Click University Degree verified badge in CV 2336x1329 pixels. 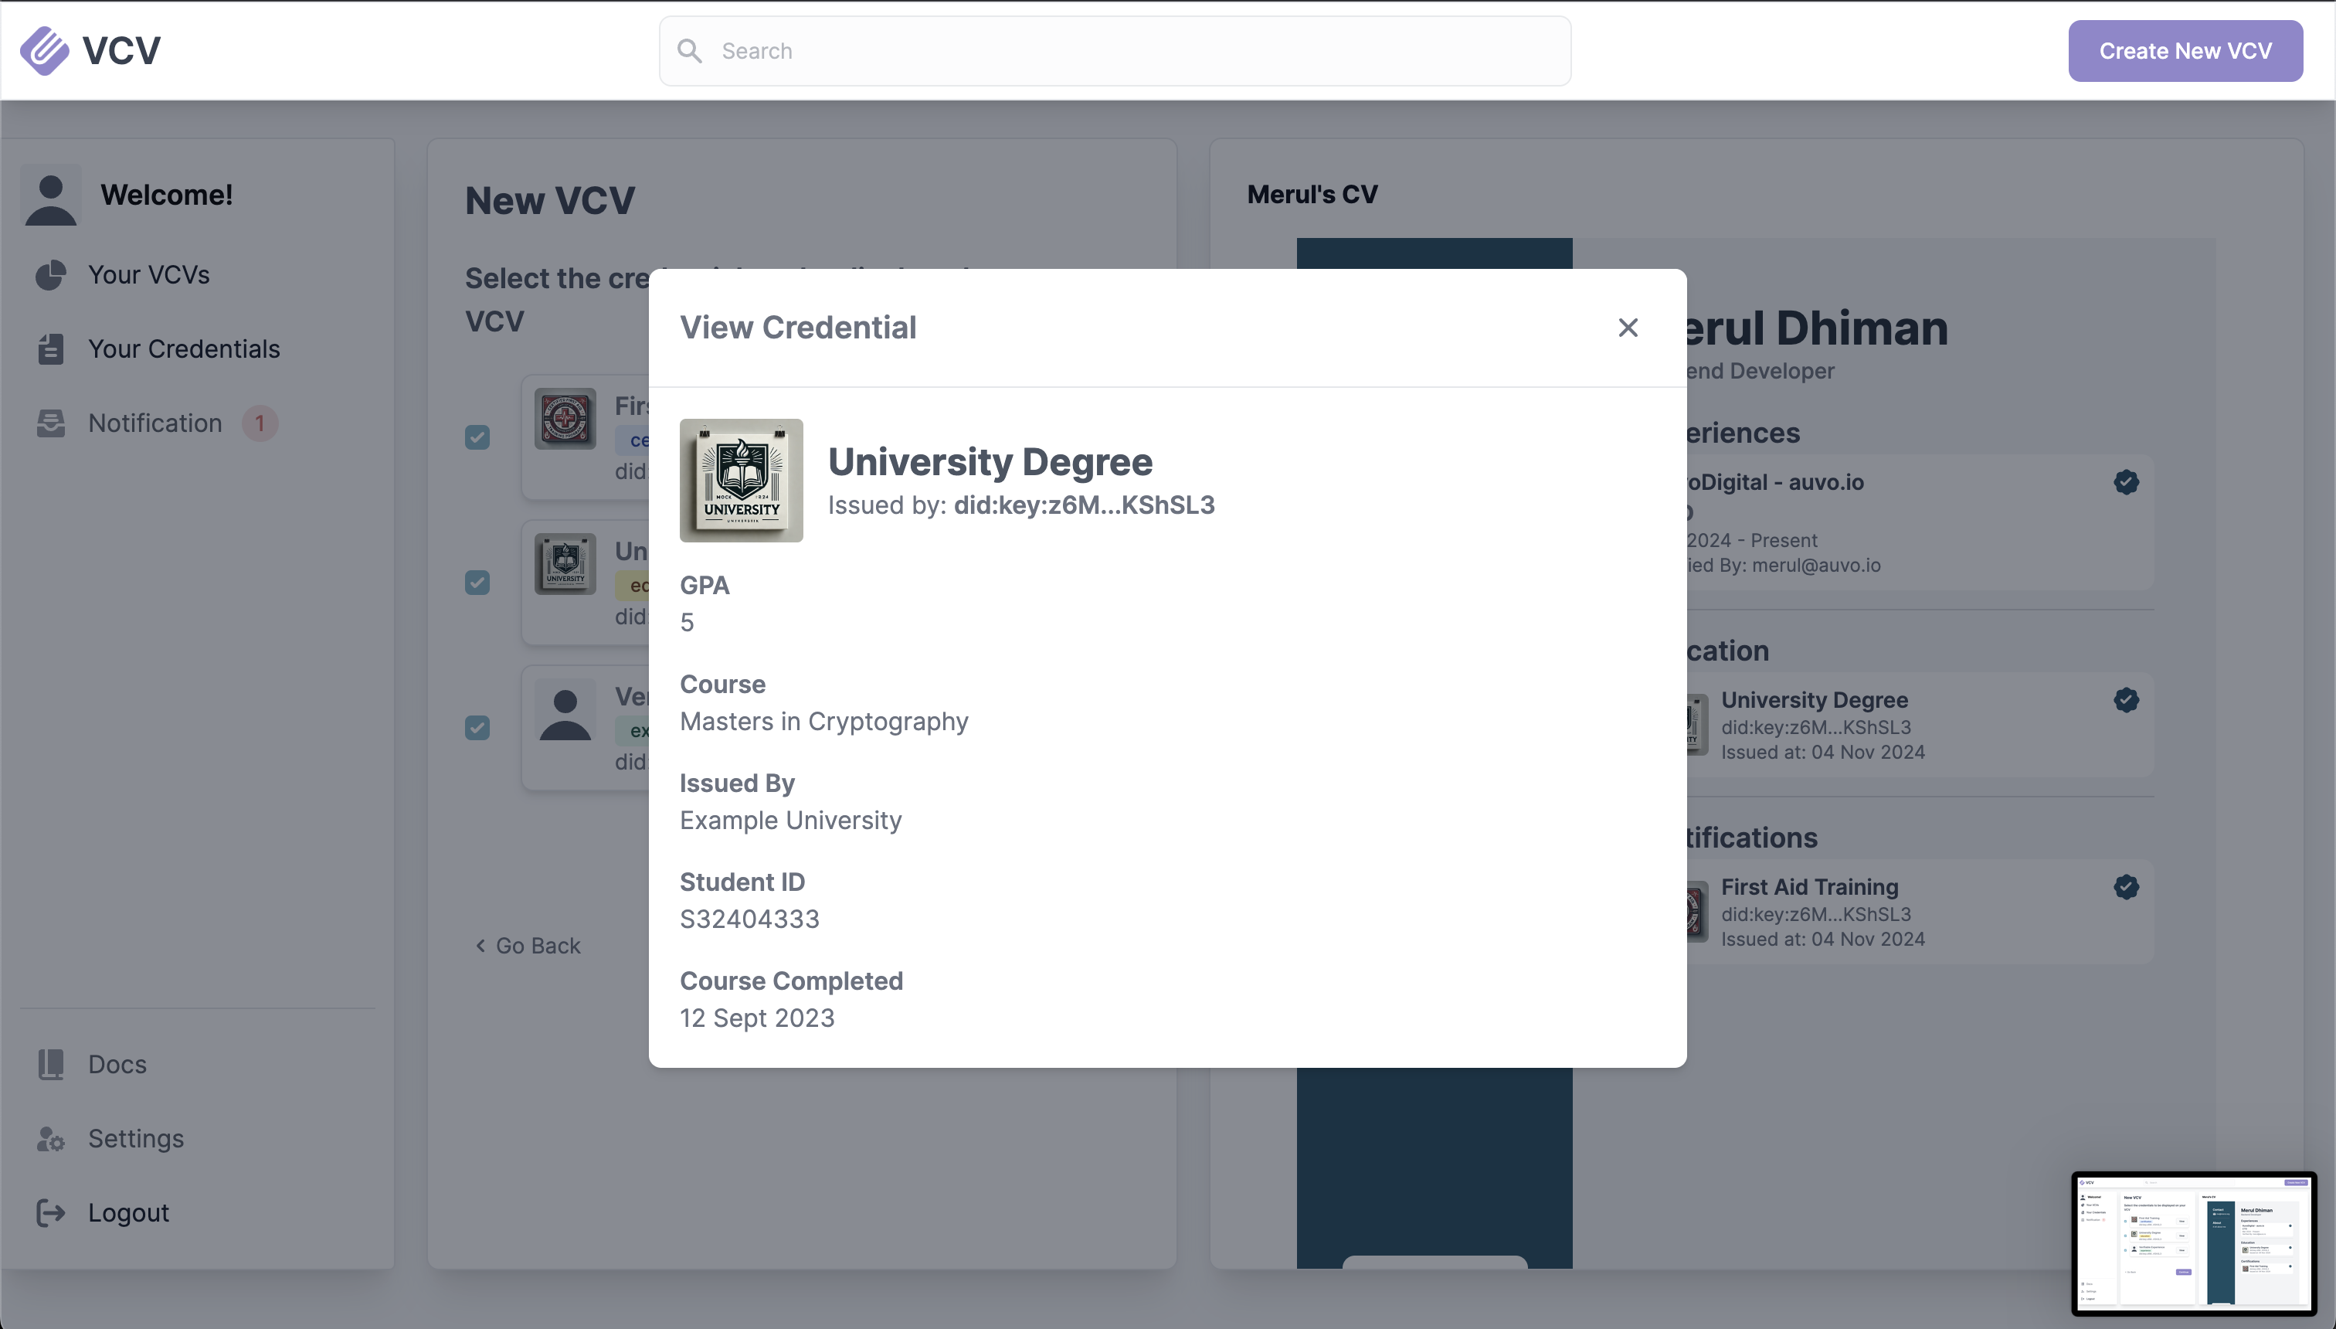2126,700
